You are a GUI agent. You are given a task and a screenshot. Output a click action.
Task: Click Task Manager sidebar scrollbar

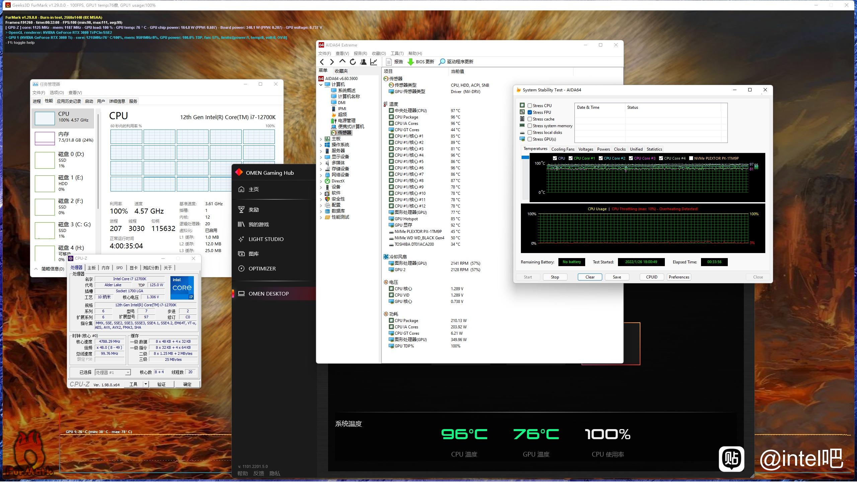click(98, 161)
